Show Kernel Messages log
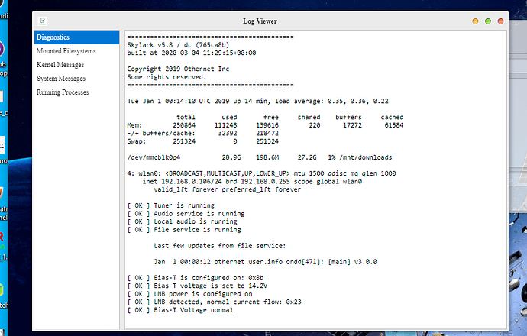This screenshot has height=336, width=527. [61, 64]
